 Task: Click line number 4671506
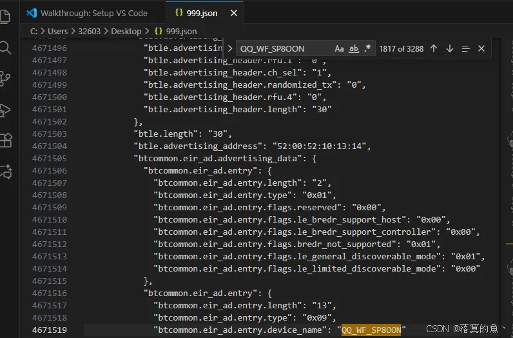coord(50,171)
